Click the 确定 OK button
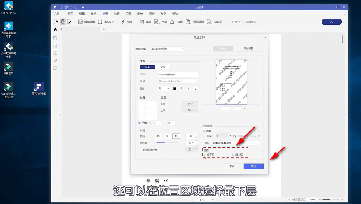 click(x=253, y=166)
